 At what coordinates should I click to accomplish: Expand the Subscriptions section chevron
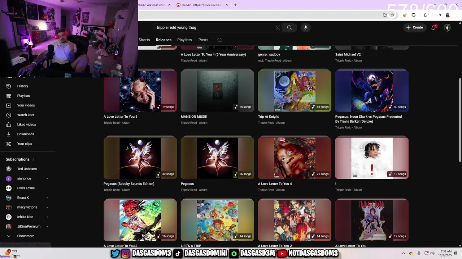tap(34, 159)
